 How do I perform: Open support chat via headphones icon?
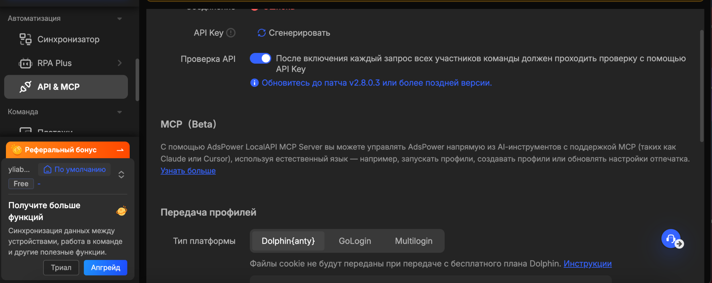click(670, 238)
